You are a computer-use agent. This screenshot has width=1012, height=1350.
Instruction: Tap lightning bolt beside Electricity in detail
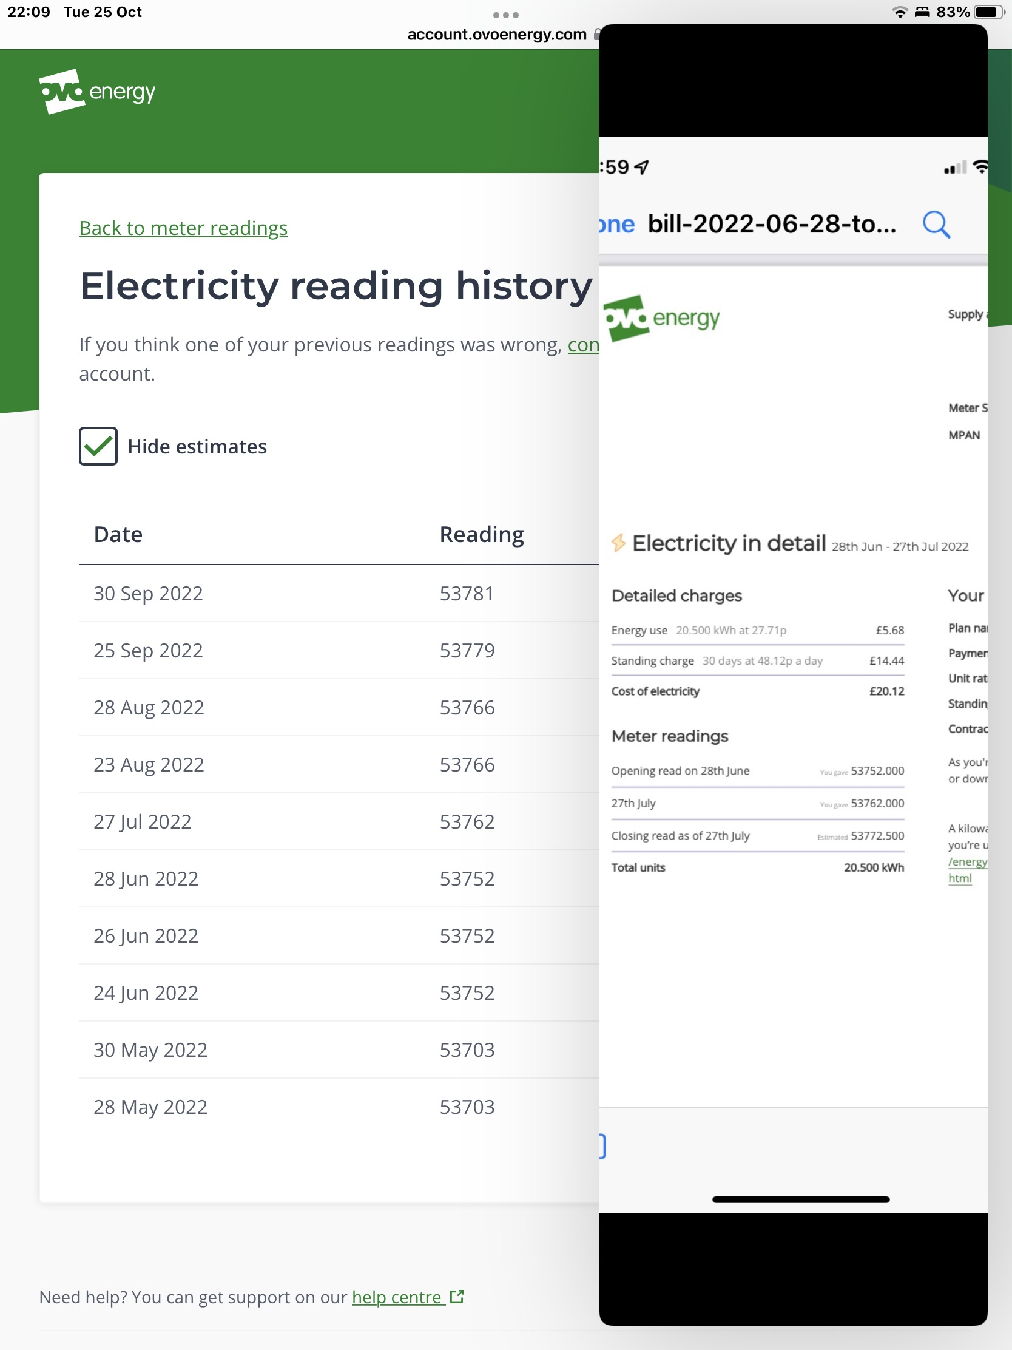tap(618, 543)
